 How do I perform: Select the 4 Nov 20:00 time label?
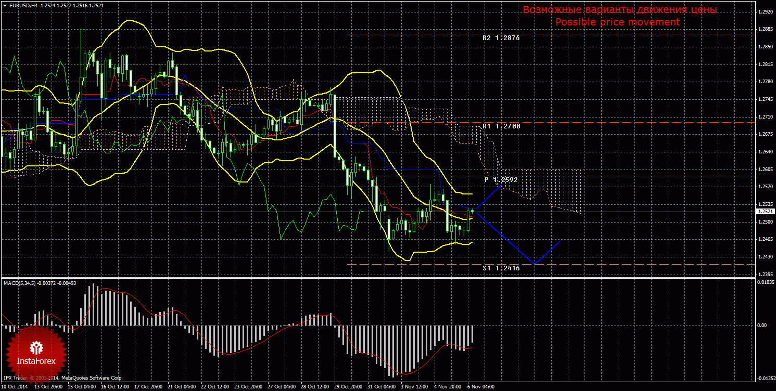[447, 387]
